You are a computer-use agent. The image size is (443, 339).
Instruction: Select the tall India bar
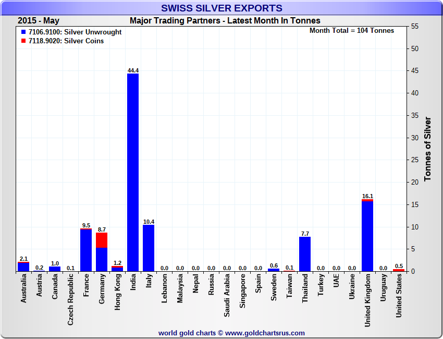tap(133, 172)
